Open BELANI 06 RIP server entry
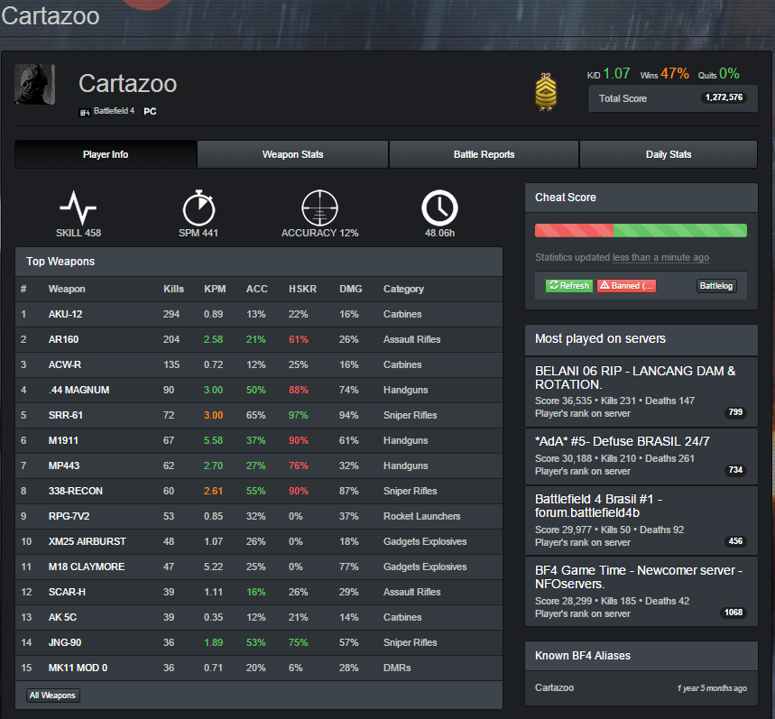This screenshot has height=719, width=775. tap(641, 392)
